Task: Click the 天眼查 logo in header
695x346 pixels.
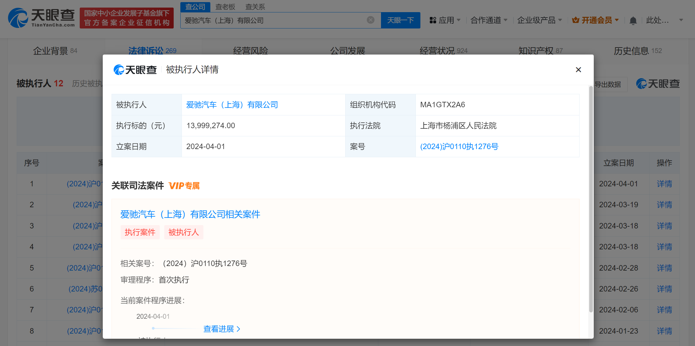Action: (x=42, y=18)
